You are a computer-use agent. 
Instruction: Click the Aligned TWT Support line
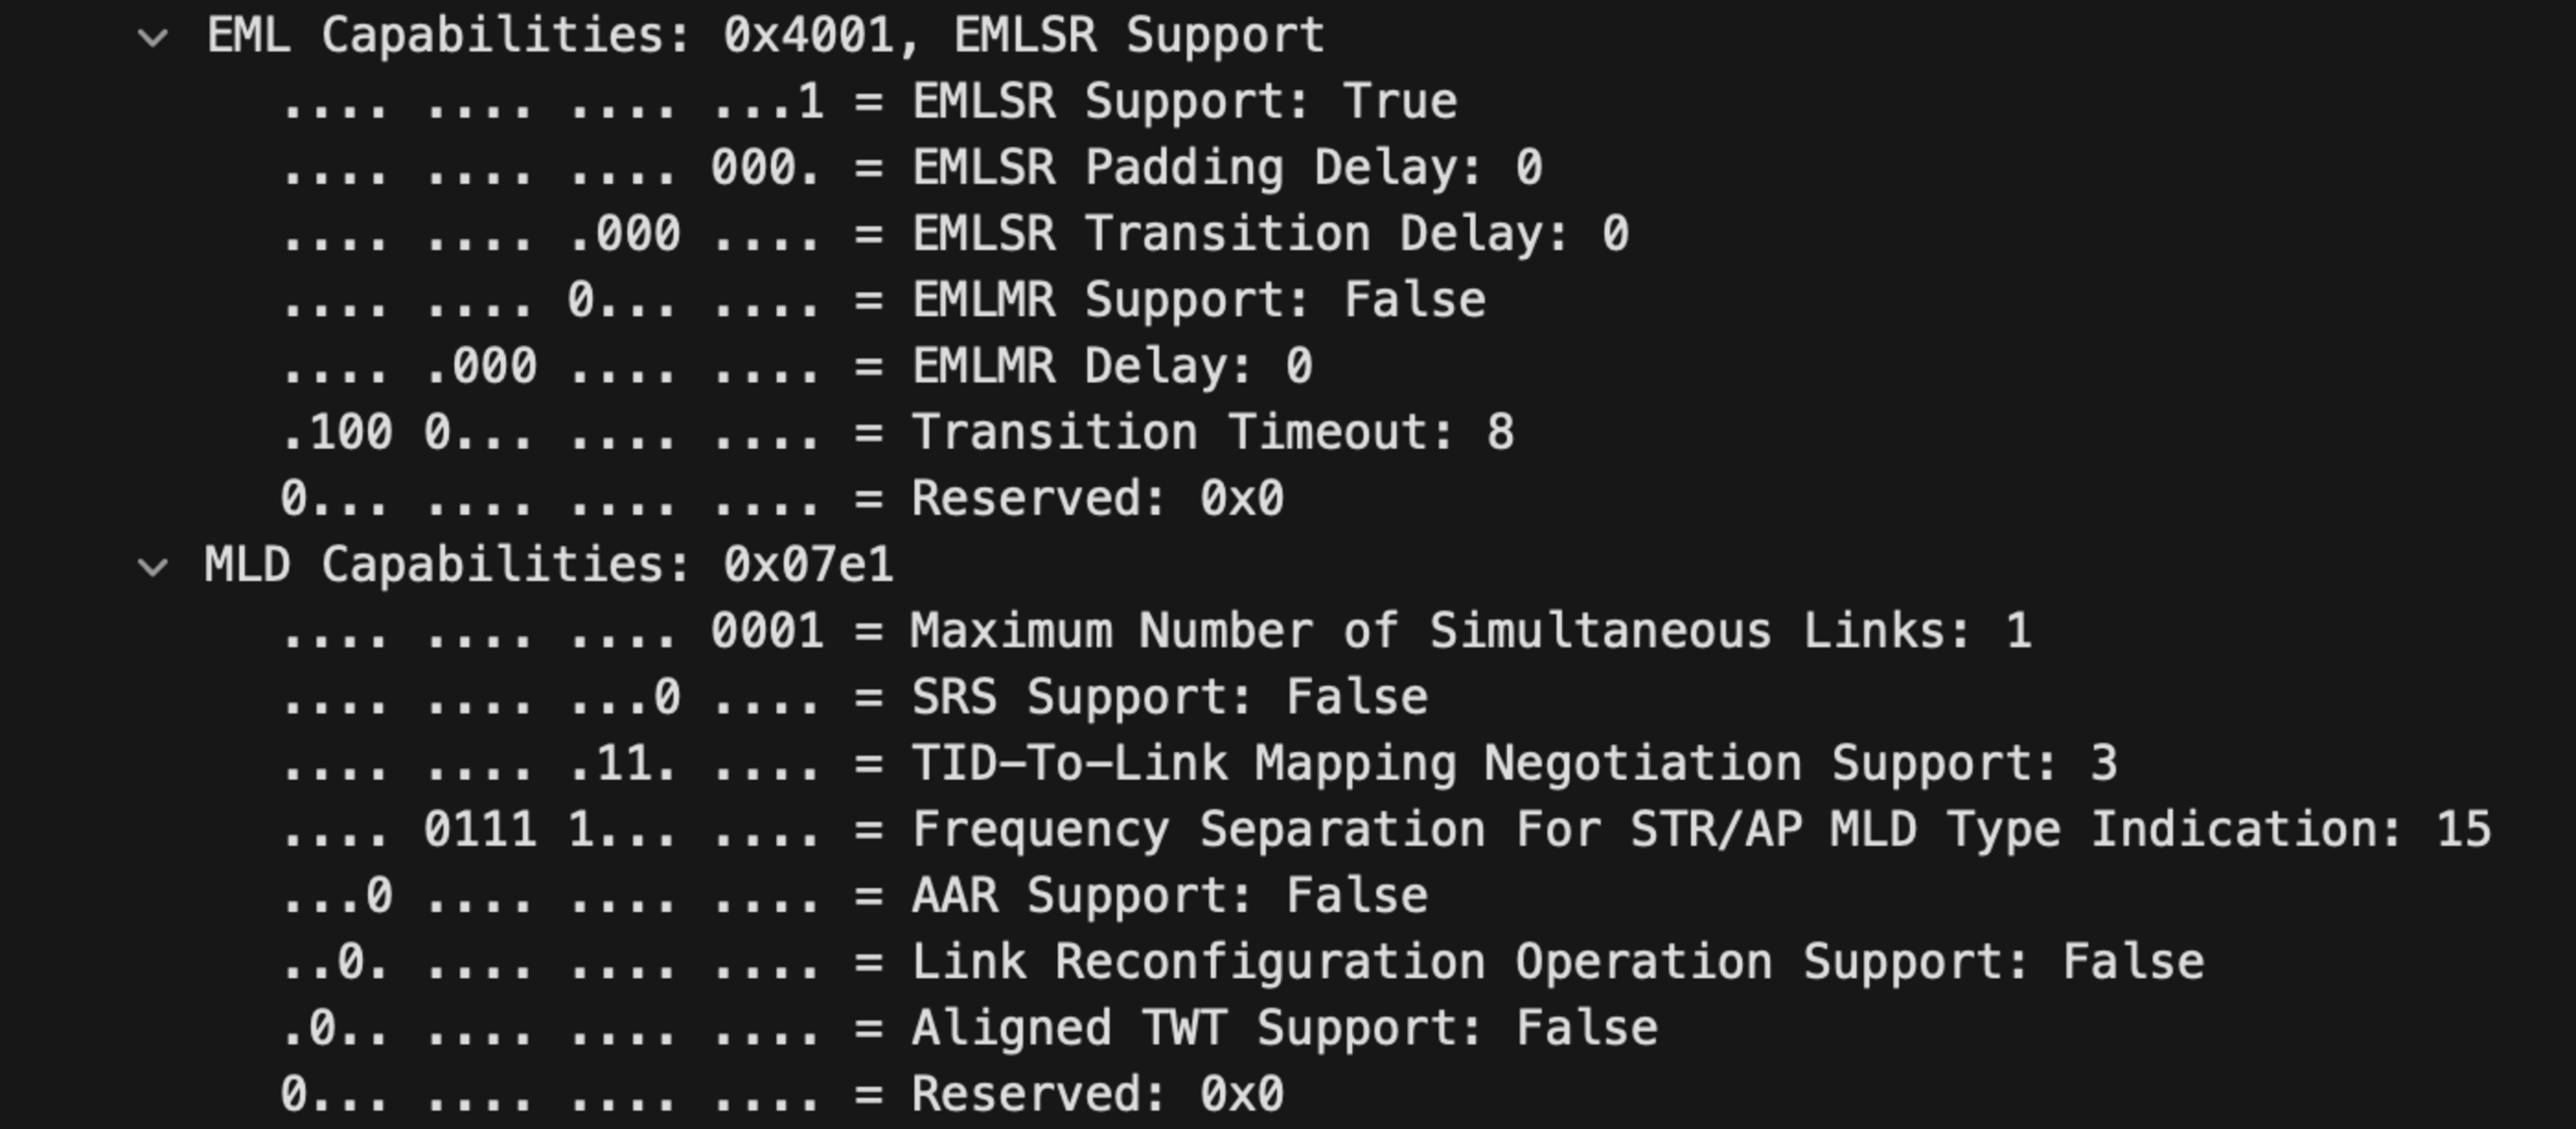click(1284, 1028)
